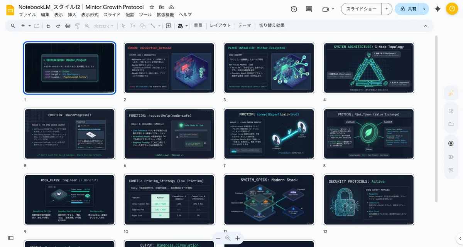Viewport: 463px width, 247px height.
Task: Move presentation to a folder
Action: 162,7
